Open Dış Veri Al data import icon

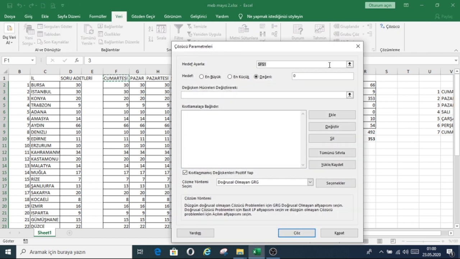9,28
